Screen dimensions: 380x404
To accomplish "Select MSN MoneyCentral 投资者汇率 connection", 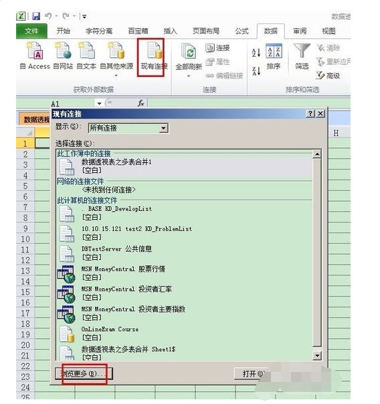I will pyautogui.click(x=184, y=293).
